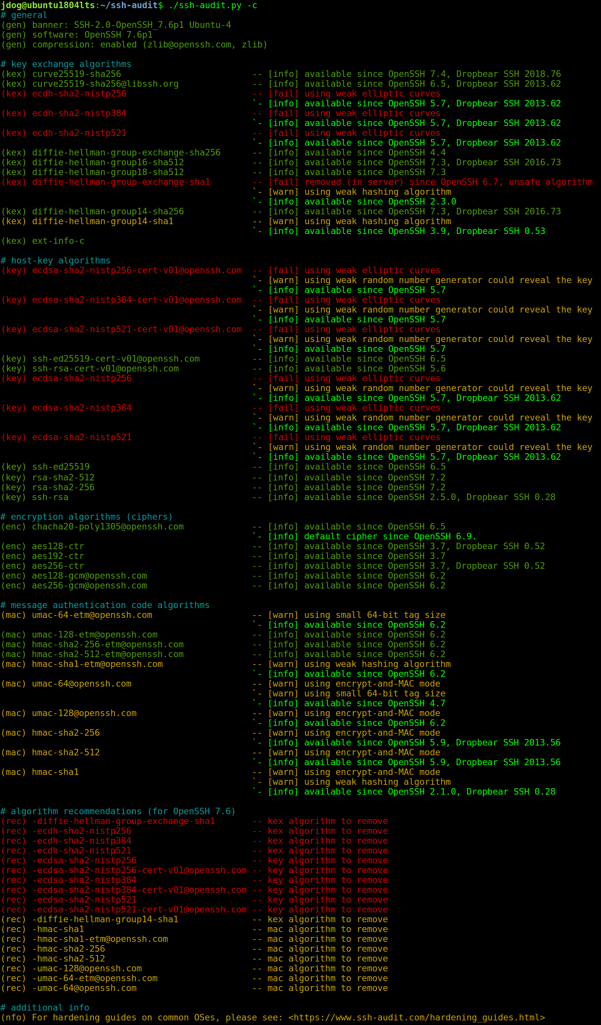Select '# message authentication code algorithms' header

105,605
